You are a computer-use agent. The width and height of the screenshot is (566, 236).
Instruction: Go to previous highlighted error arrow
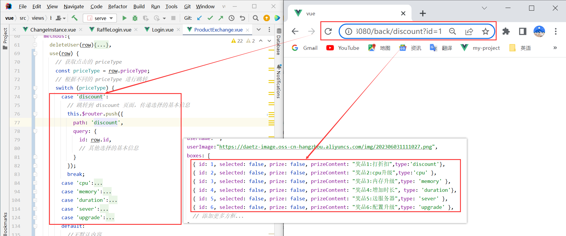pos(261,41)
